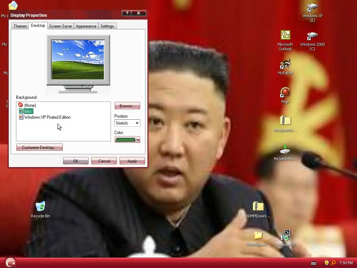
Task: Switch to the Appearance tab
Action: (86, 26)
